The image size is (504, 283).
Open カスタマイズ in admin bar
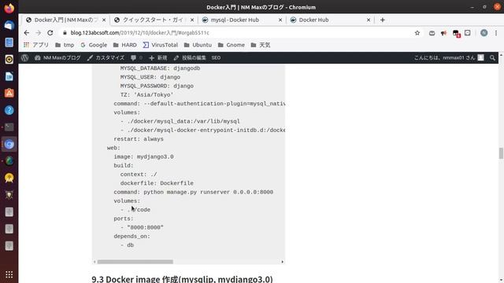(106, 57)
